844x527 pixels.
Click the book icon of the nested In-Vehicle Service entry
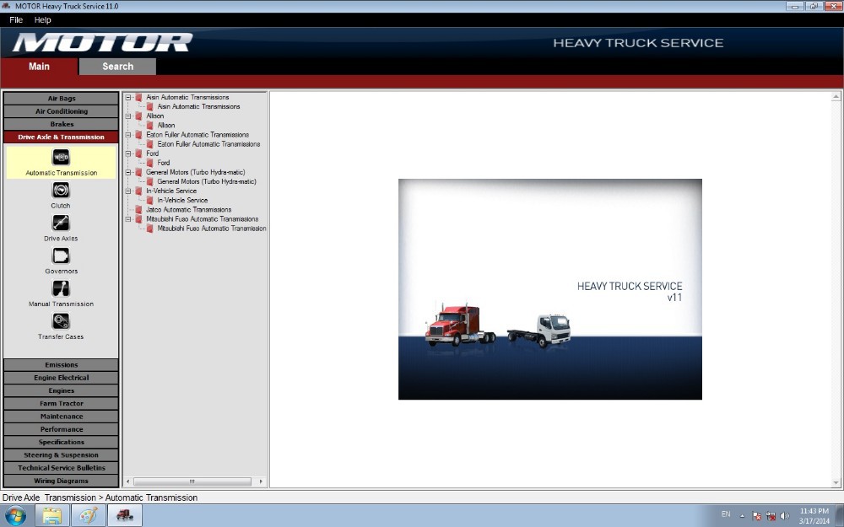click(150, 200)
